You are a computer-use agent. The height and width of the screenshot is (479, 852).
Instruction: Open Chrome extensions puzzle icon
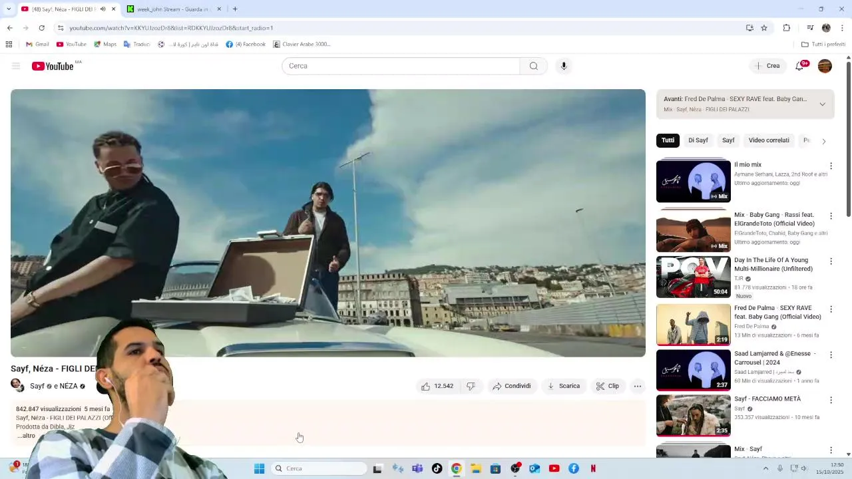787,28
